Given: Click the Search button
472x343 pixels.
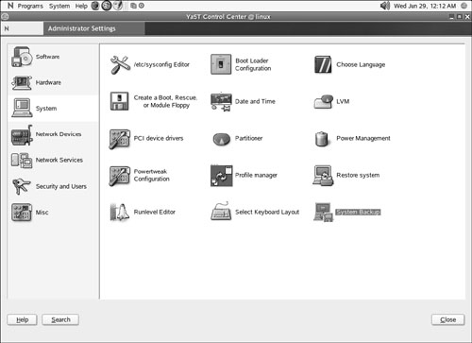Looking at the screenshot, I should (60, 320).
